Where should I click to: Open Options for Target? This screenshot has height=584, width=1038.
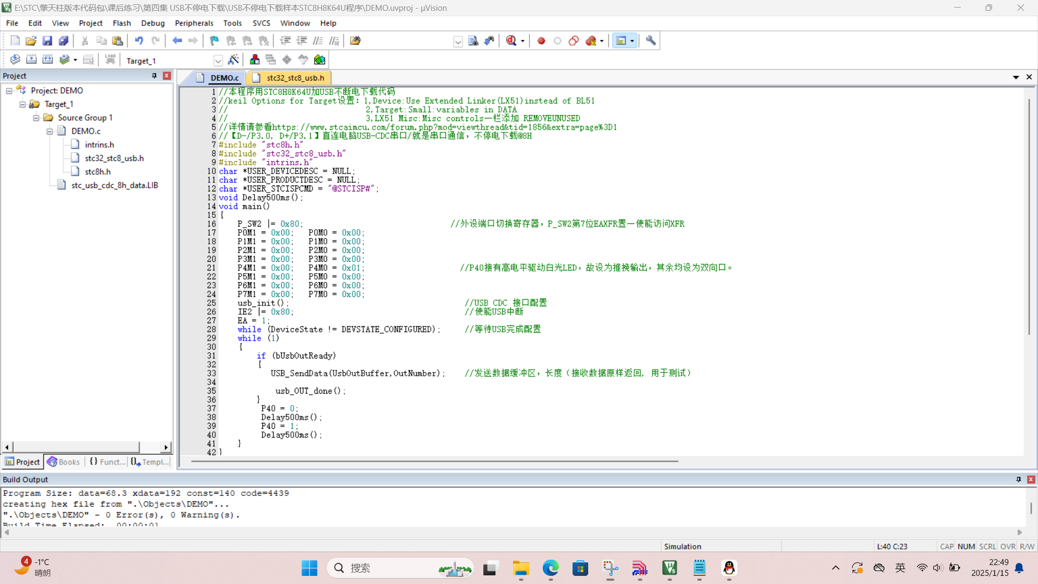click(x=234, y=59)
